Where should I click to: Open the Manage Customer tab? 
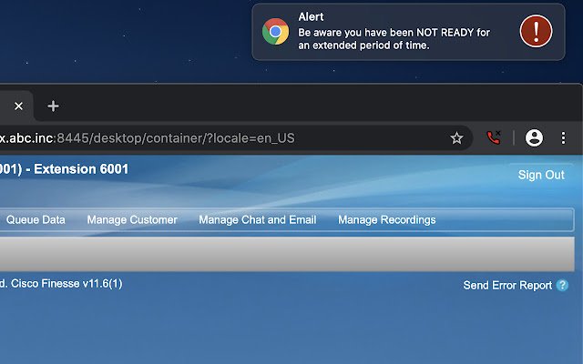[x=132, y=220]
